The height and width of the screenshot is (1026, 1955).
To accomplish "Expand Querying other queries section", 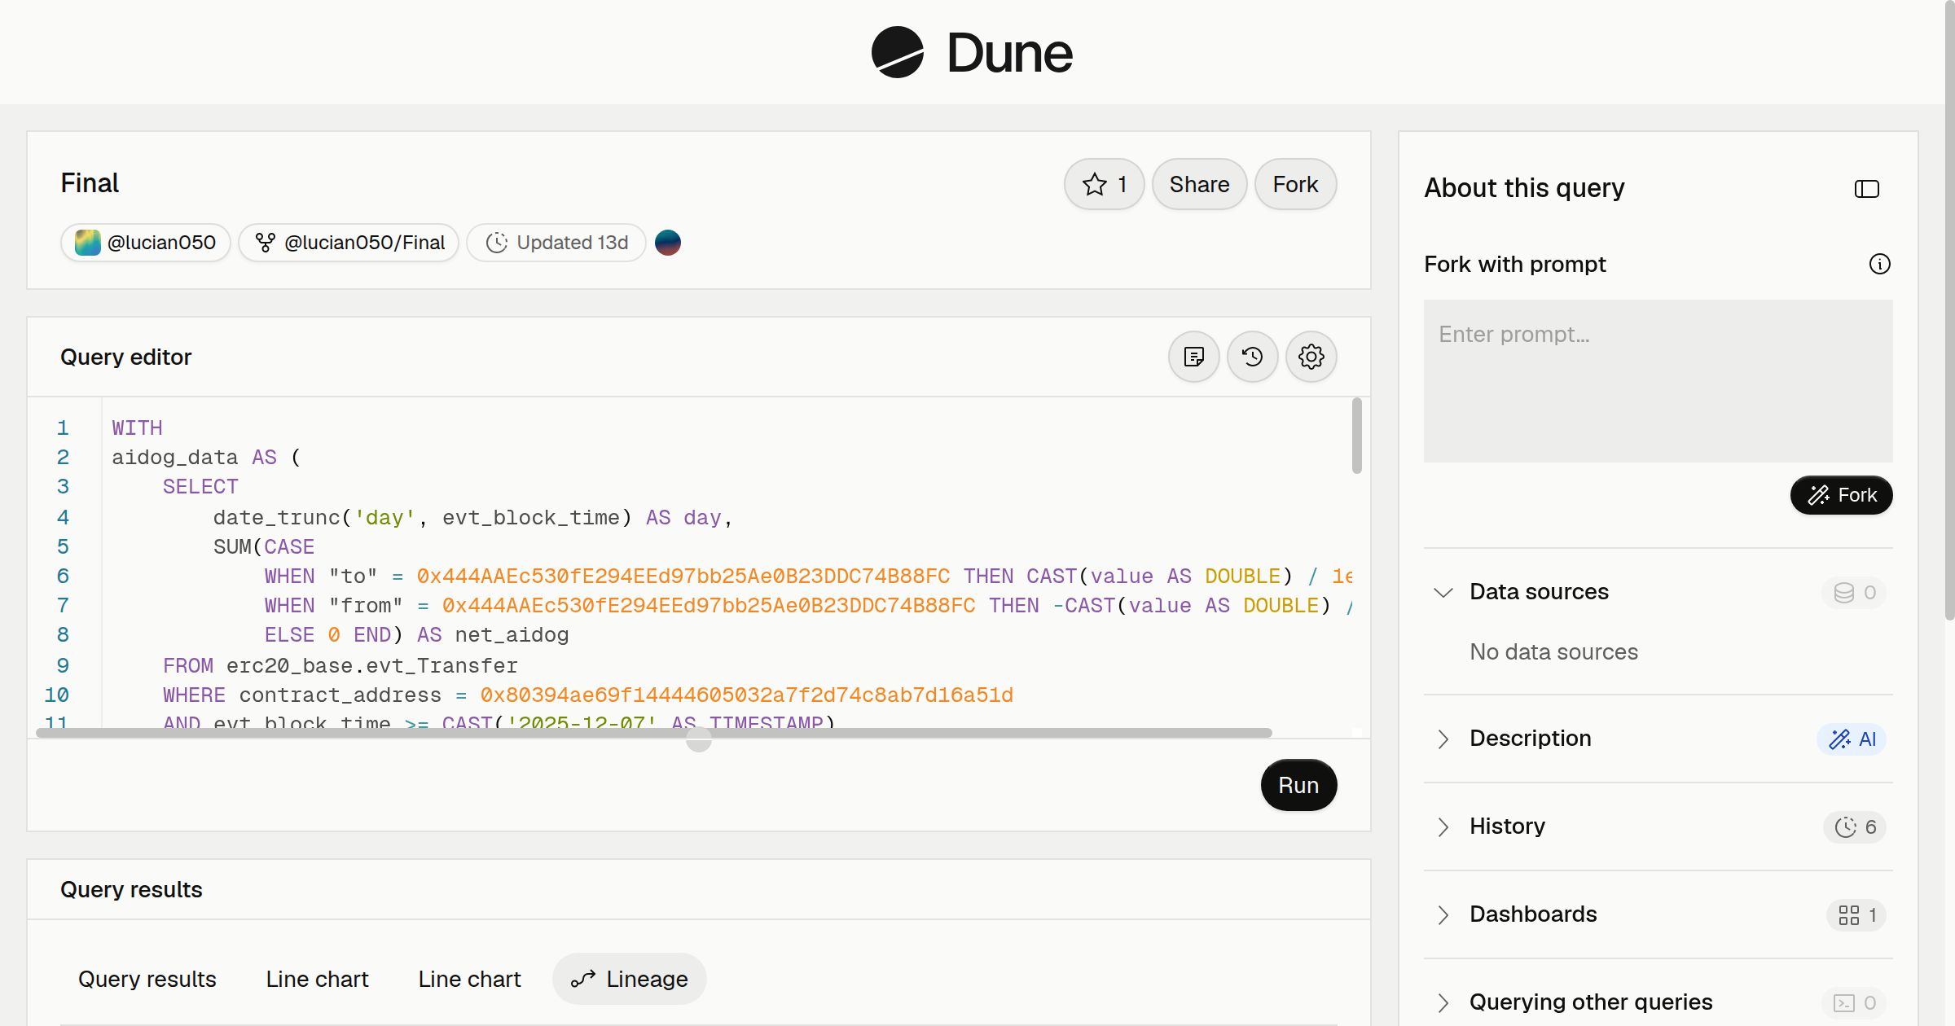I will click(1443, 1002).
